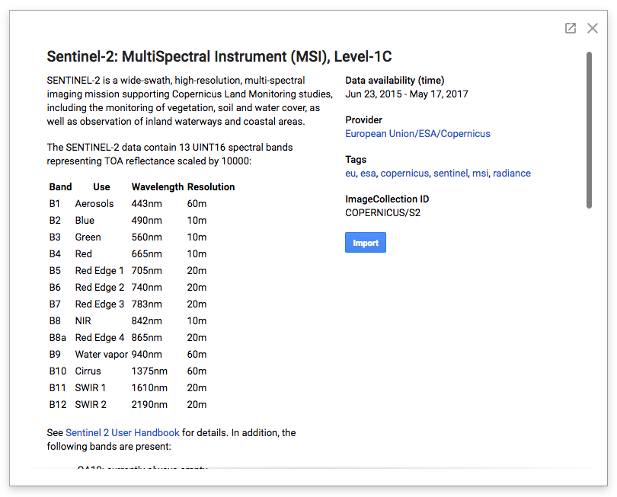Screen dimensions: 617x497
Task: Click the B10 Cirrus band row
Action: tap(128, 371)
